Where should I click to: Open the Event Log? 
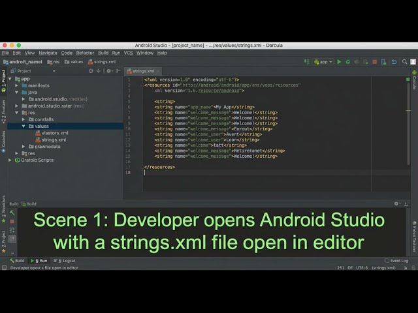tap(396, 261)
